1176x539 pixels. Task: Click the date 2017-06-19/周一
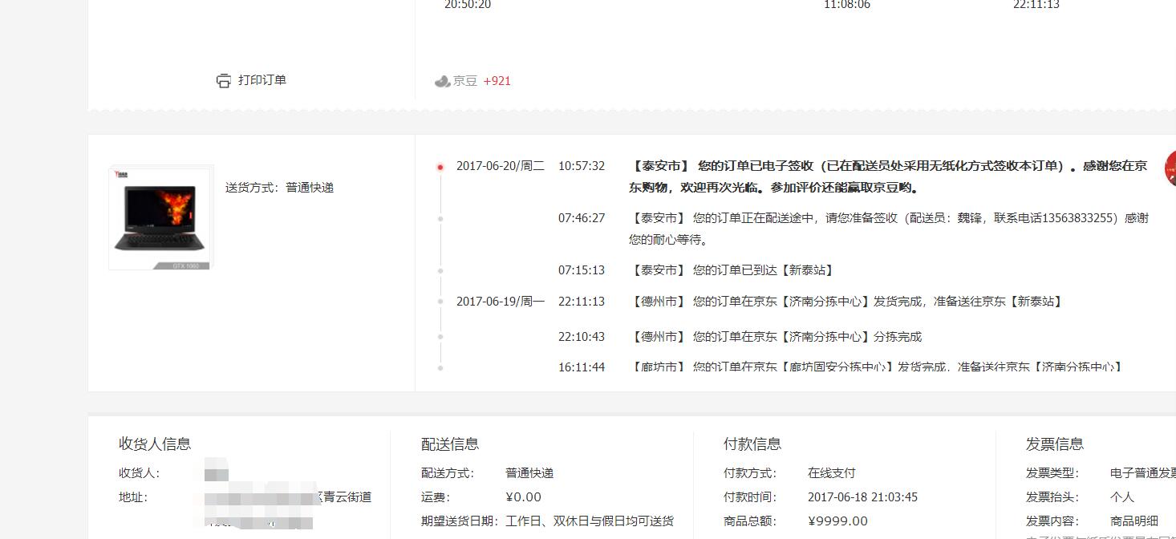click(501, 302)
